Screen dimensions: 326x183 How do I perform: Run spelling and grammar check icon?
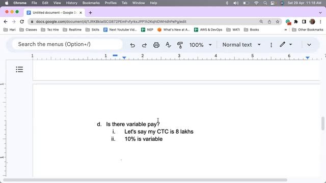tap(168, 45)
